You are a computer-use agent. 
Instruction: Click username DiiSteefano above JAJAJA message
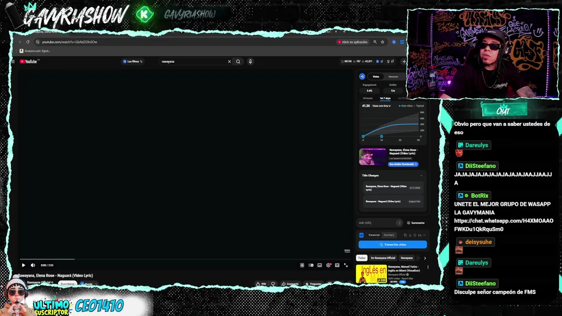tap(480, 166)
